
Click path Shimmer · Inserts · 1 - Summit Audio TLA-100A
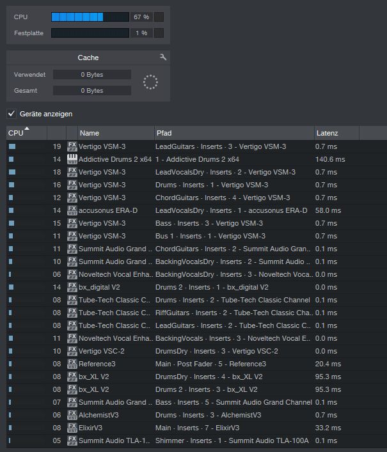click(232, 440)
